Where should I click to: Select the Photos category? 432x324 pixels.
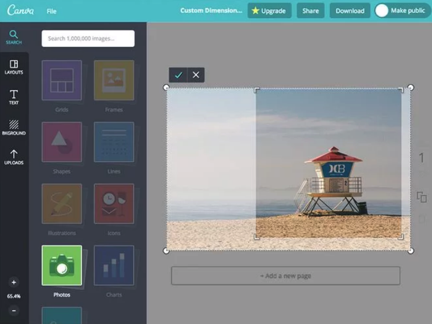[x=62, y=266]
